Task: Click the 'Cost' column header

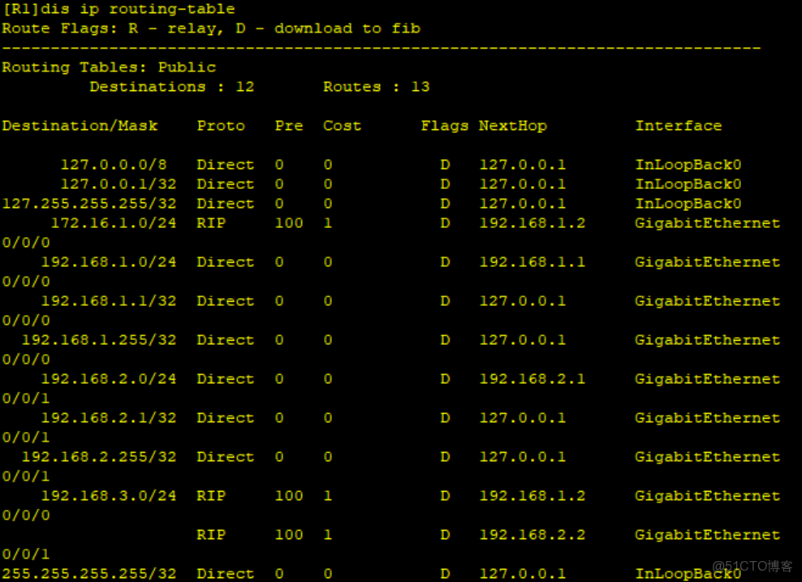Action: click(x=343, y=126)
